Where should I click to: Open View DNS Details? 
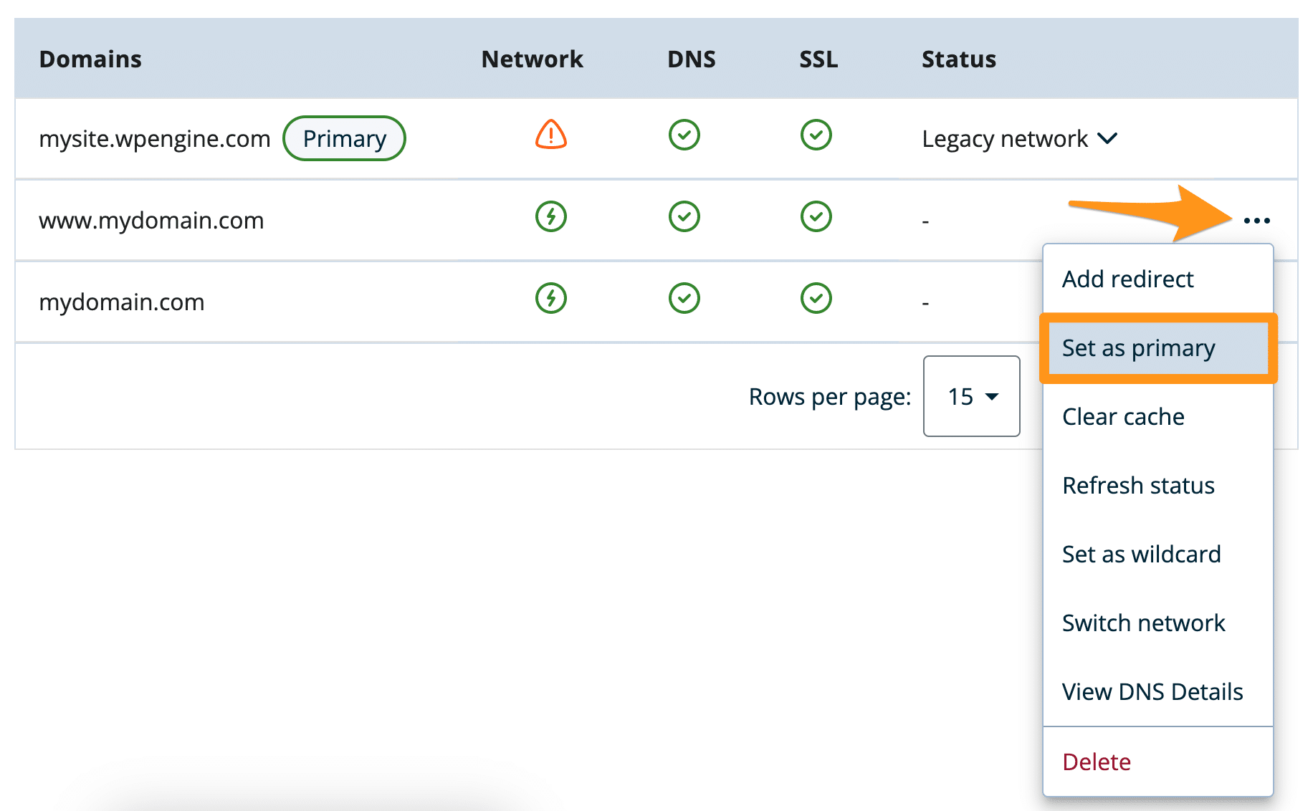1152,691
